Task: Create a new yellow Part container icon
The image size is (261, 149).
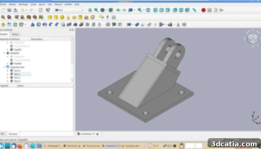Action: (x=3, y=25)
